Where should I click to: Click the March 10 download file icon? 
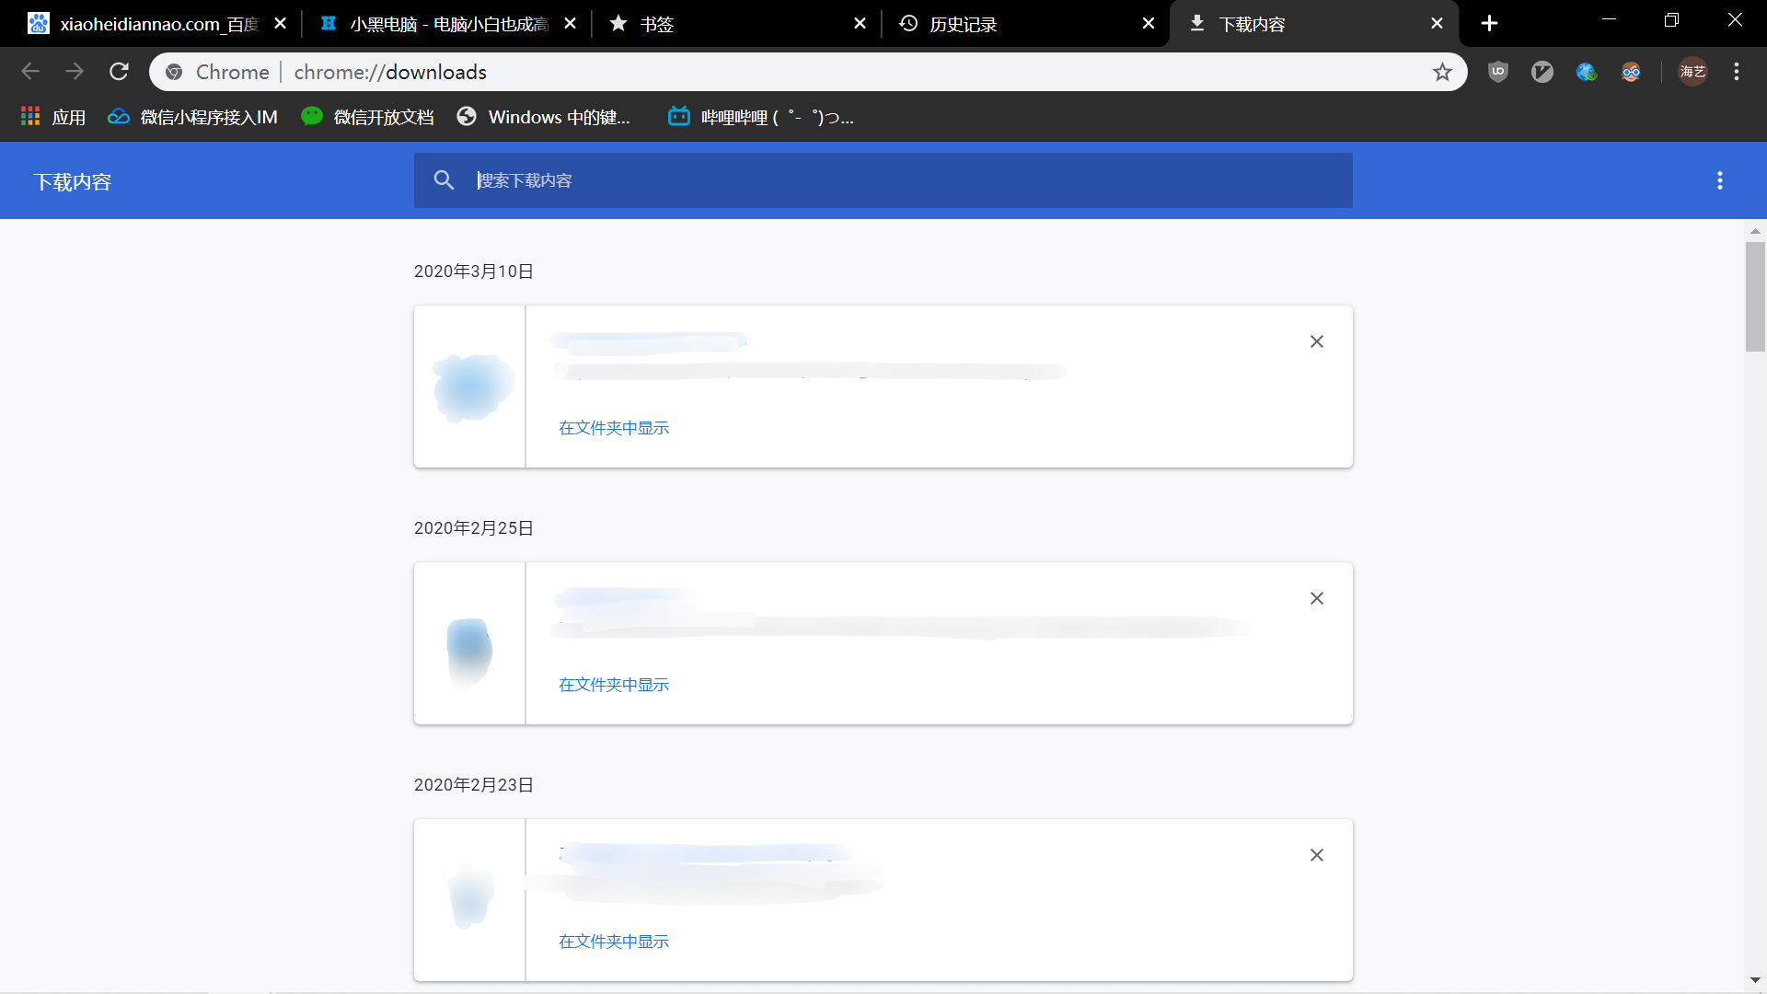coord(472,387)
